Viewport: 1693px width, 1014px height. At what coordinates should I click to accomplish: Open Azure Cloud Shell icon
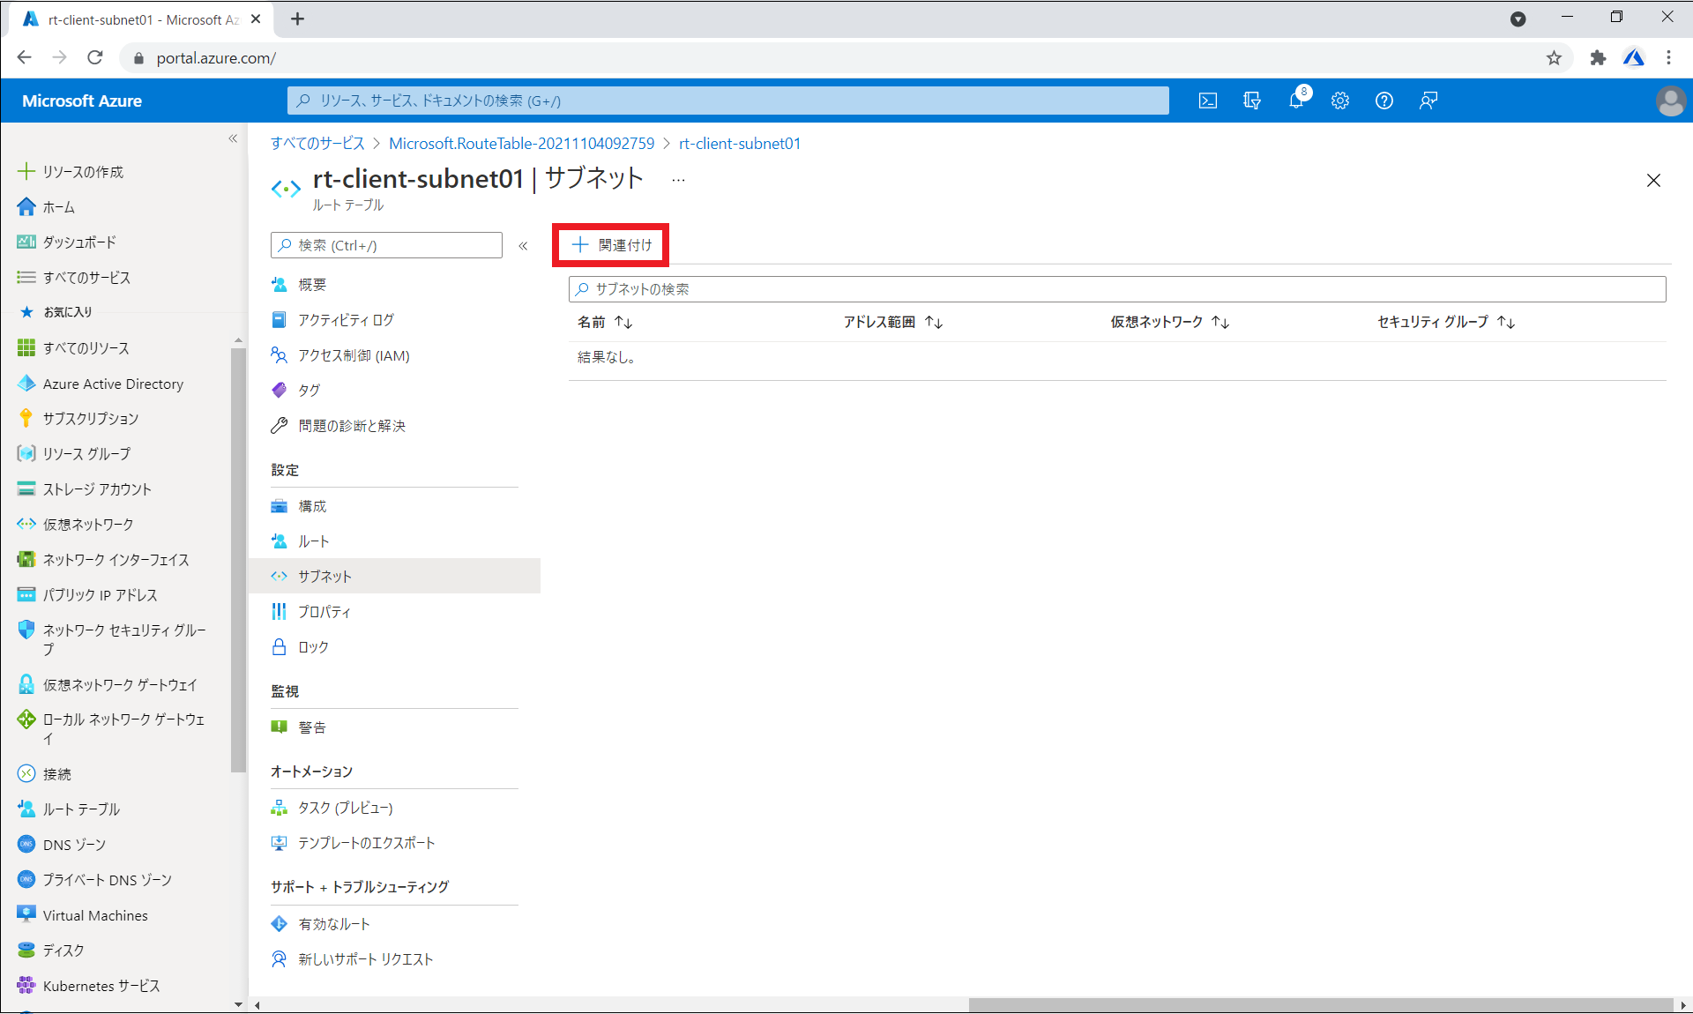(x=1208, y=101)
